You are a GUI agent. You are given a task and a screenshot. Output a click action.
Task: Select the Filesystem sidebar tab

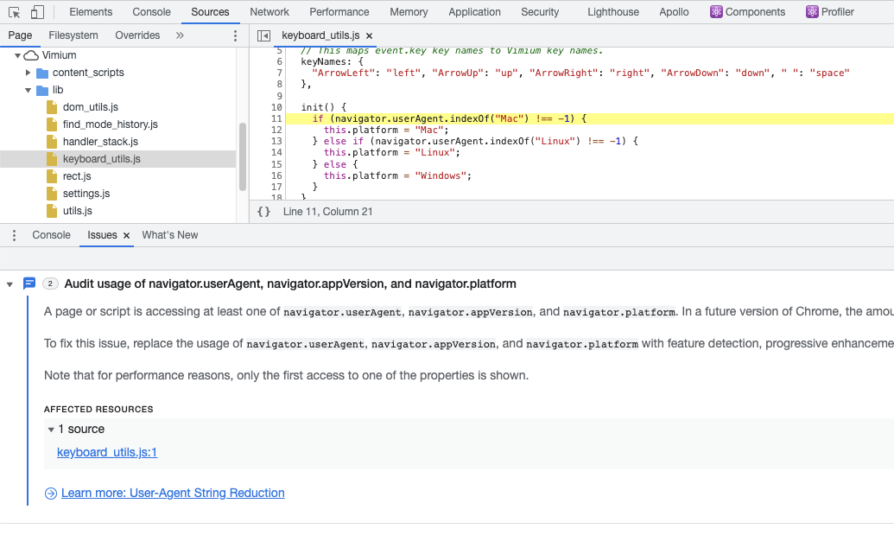tap(73, 35)
